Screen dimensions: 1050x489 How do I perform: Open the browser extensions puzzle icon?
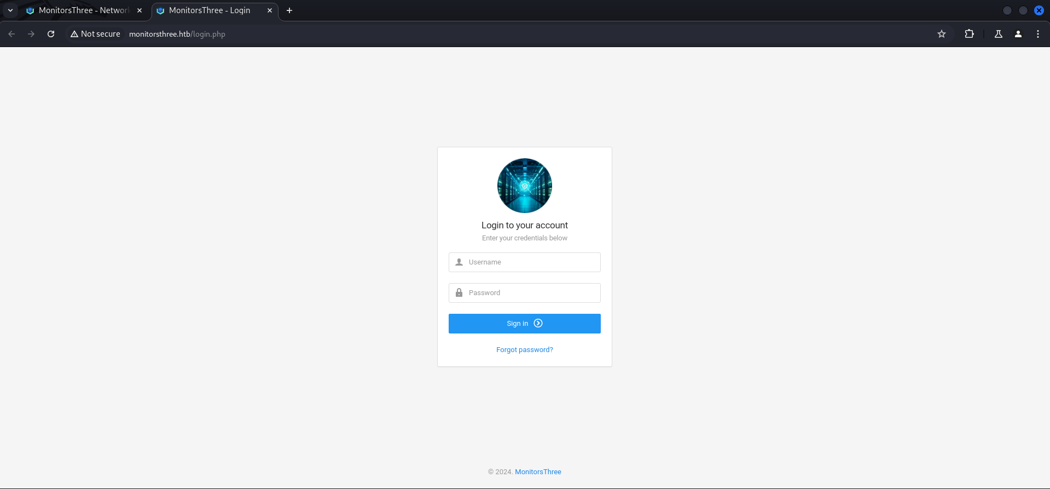pyautogui.click(x=969, y=34)
